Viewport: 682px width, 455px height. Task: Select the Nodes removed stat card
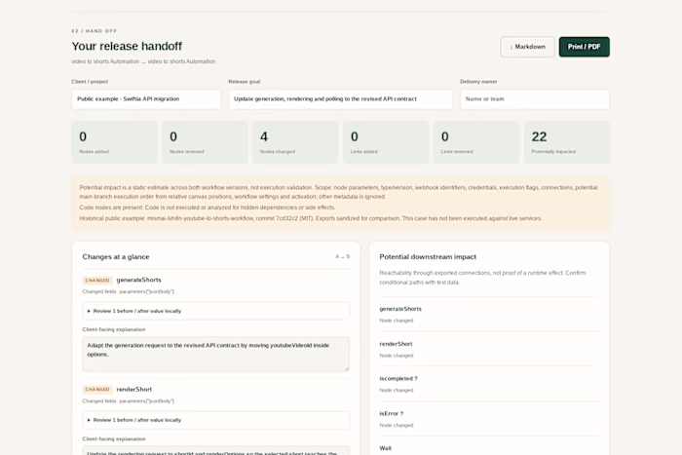coord(205,142)
